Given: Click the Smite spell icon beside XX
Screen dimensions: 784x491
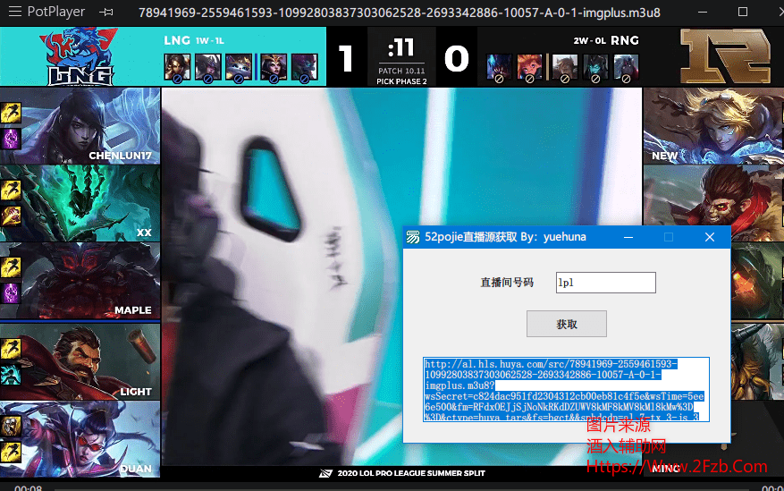Looking at the screenshot, I should [11, 216].
